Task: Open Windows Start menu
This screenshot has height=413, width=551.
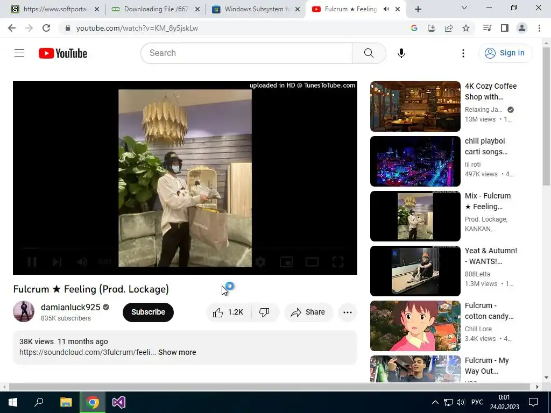Action: [13, 402]
